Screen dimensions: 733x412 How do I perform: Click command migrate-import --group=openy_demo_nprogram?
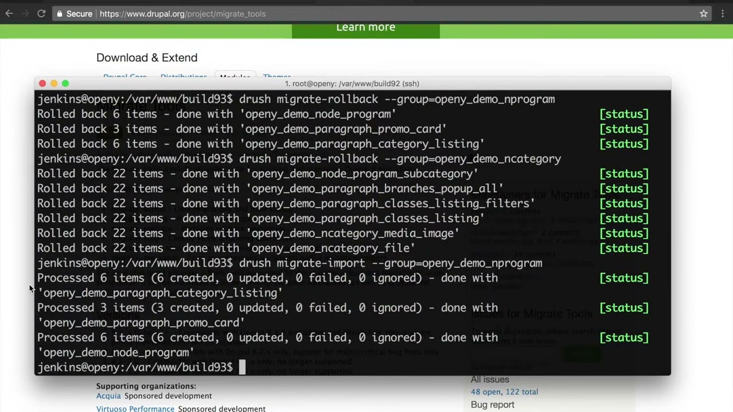[391, 263]
